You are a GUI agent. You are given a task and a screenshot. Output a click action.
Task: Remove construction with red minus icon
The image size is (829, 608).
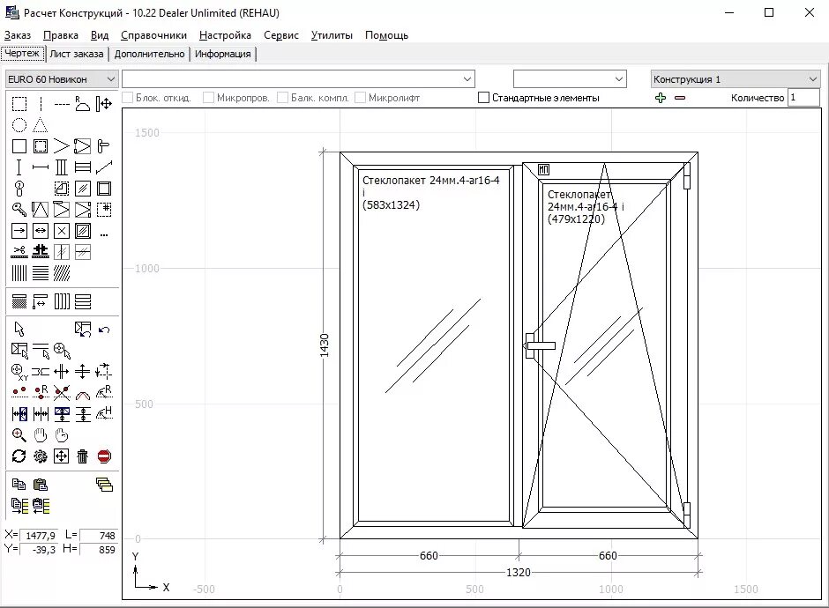click(x=680, y=98)
